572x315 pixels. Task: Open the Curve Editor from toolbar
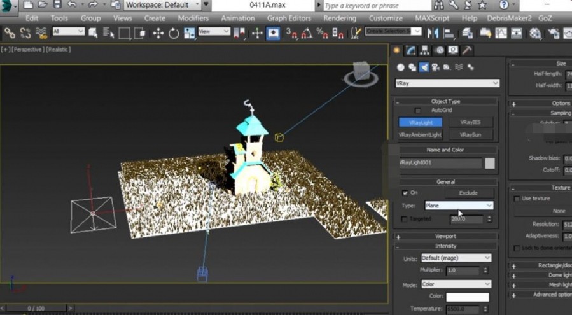pos(501,33)
